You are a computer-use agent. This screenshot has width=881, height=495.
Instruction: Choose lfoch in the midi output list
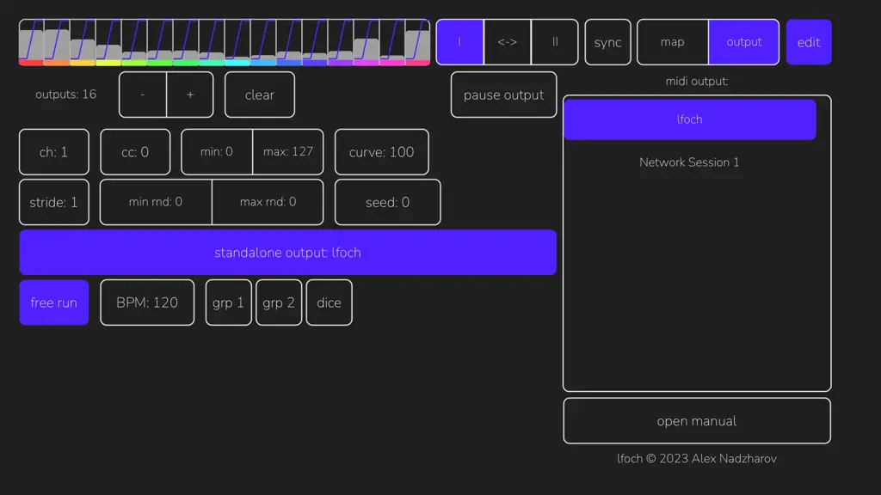click(x=689, y=119)
